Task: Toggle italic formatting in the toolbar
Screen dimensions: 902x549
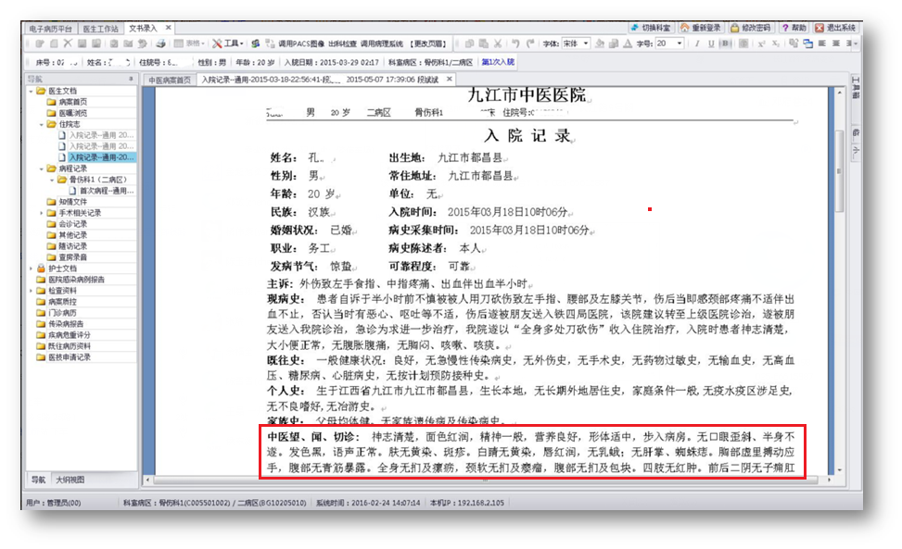Action: (x=696, y=44)
